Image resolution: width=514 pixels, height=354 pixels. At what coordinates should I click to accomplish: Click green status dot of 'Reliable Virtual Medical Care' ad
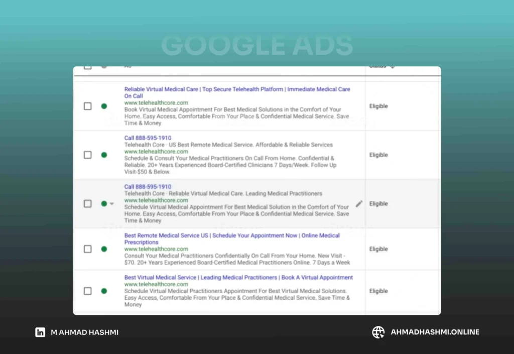(x=104, y=106)
